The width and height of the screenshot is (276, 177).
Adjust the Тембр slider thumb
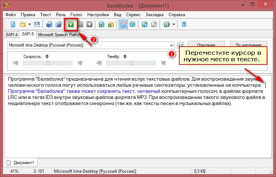[131, 63]
